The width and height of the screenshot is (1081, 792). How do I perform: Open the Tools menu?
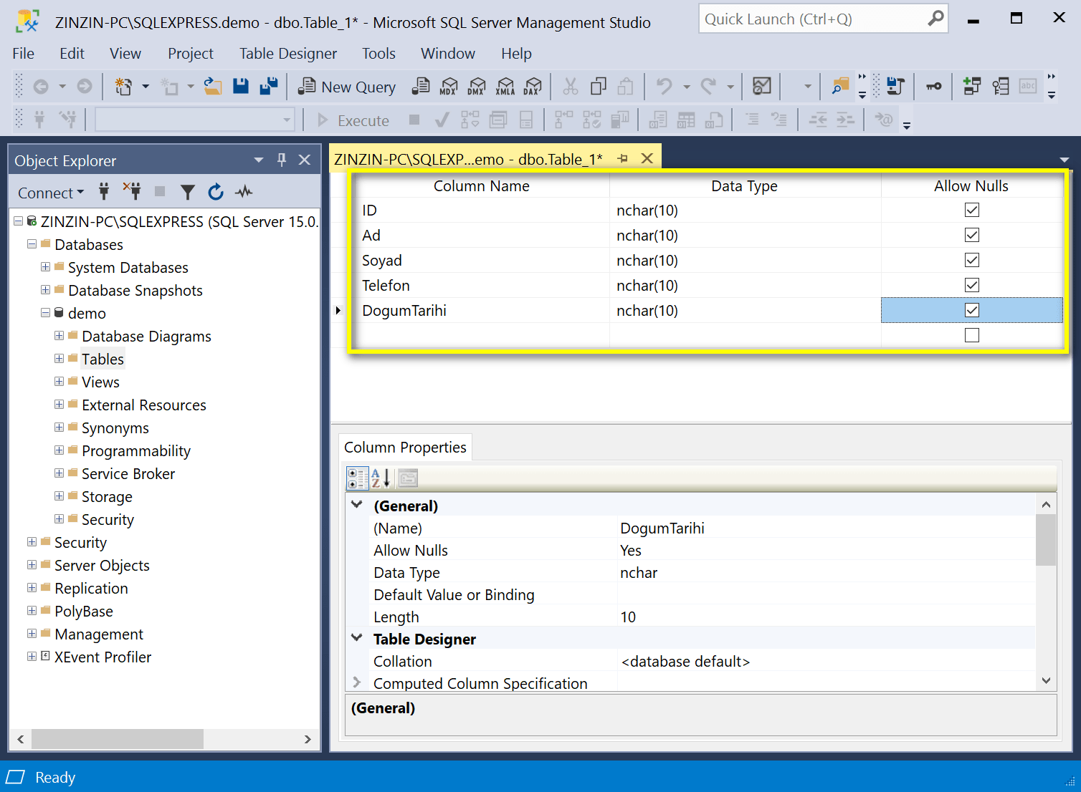point(378,54)
